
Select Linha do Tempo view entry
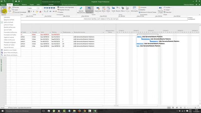[8, 25]
